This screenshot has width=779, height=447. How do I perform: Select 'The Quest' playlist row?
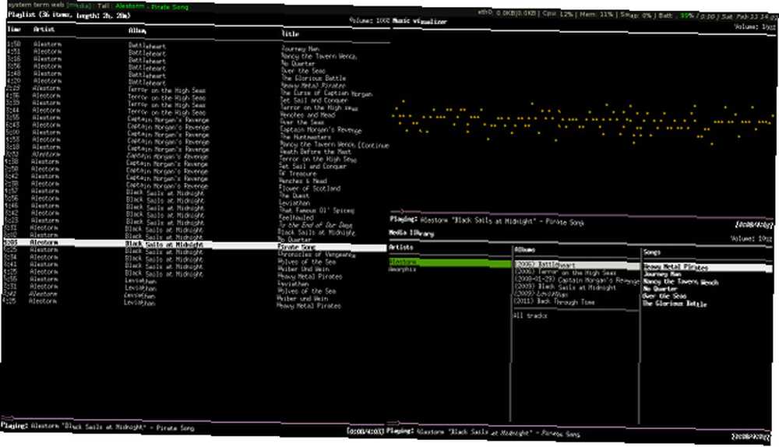(196, 195)
